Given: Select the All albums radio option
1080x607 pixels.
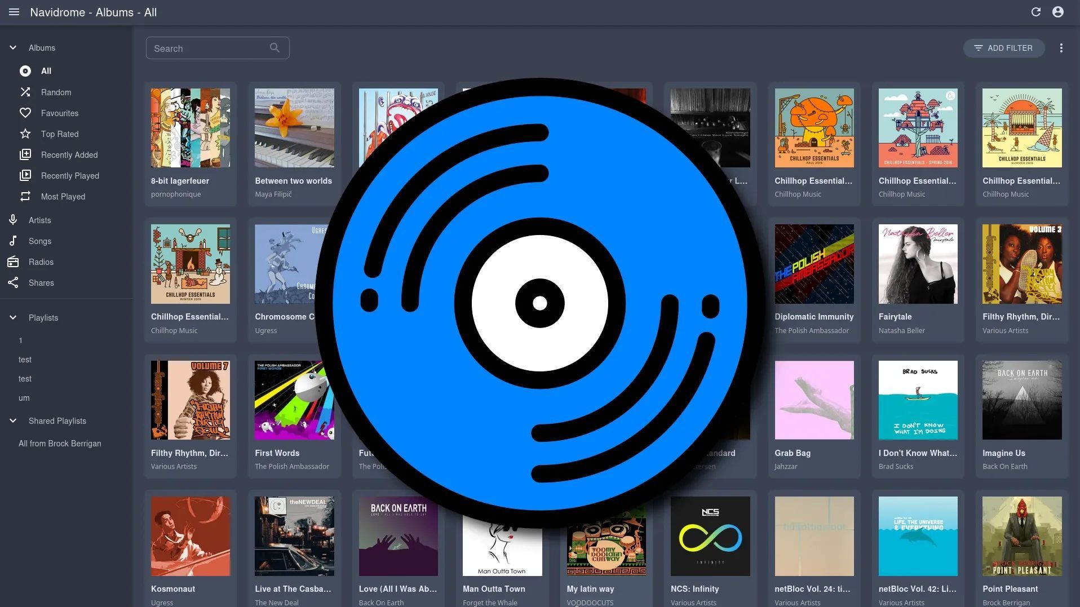Looking at the screenshot, I should (x=25, y=70).
